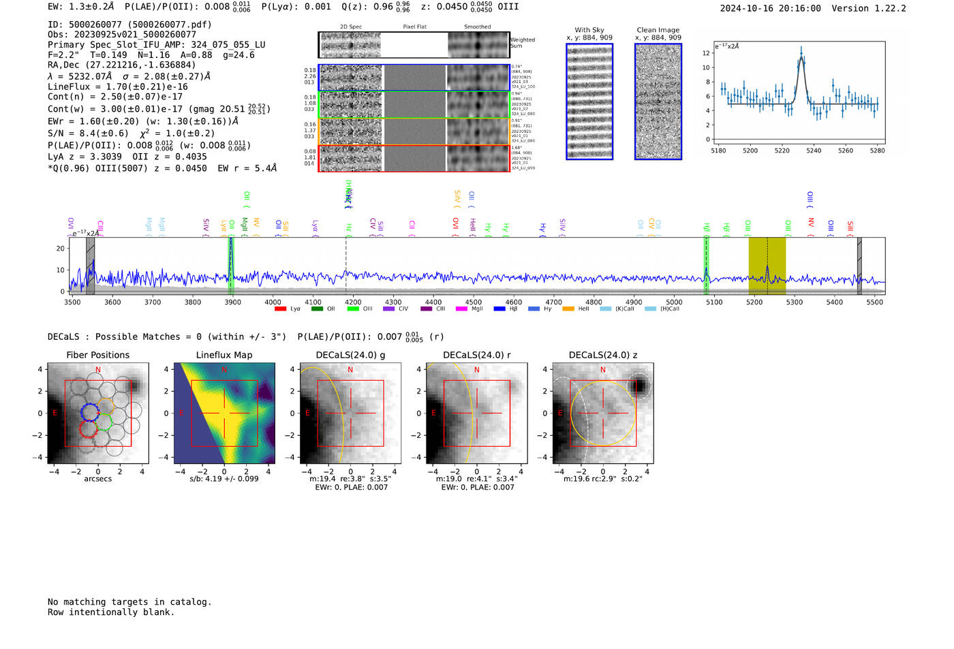Select the blue dashed fiber circle
Screen dimensions: 954x649
click(90, 411)
